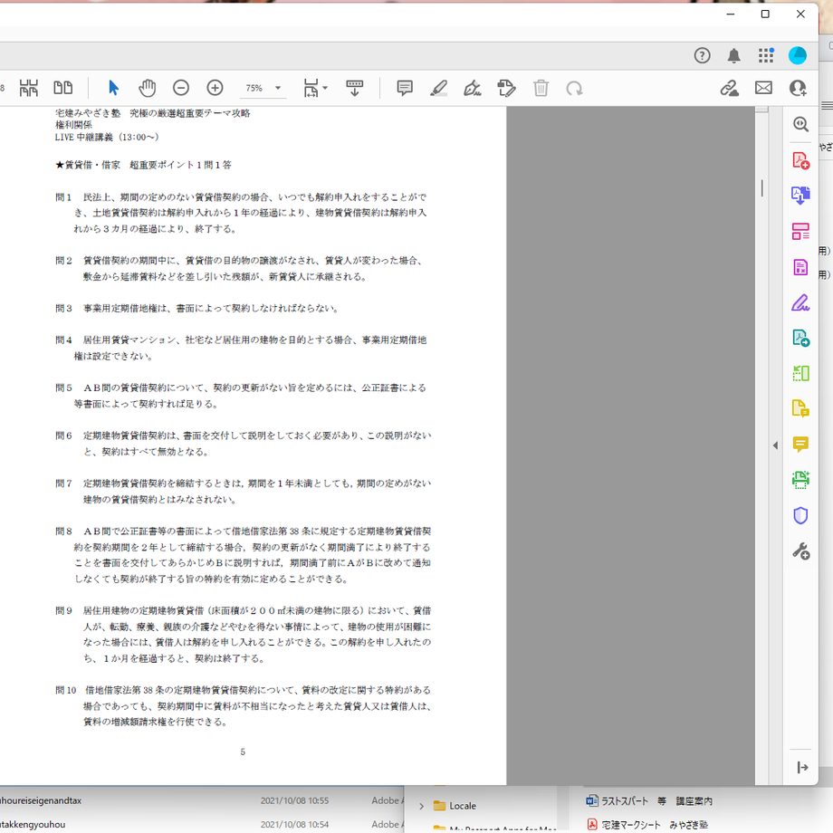Select the houreiseigenandtax file row

[202, 800]
